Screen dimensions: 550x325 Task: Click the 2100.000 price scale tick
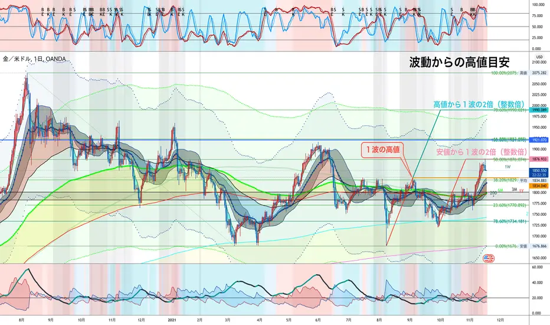(x=539, y=62)
